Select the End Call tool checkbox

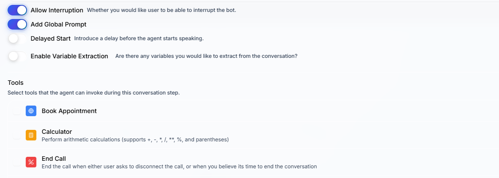[x=16, y=162]
